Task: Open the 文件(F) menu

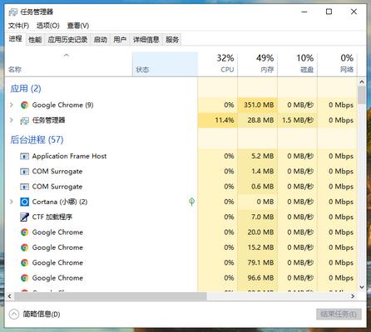Action: coord(18,26)
